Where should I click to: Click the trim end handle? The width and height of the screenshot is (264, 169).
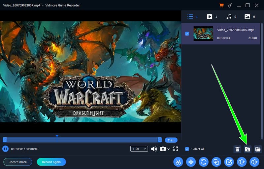(160, 140)
